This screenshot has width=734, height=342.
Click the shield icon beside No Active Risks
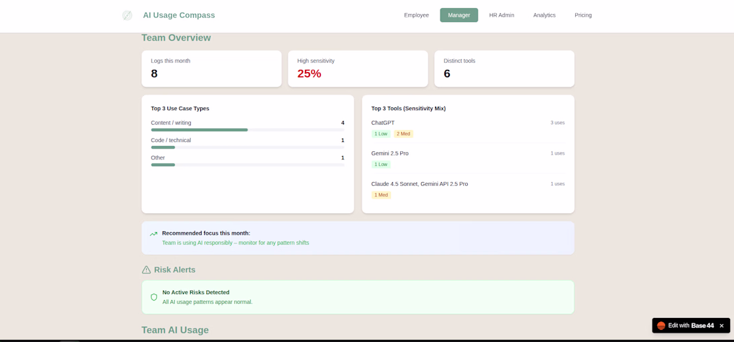coord(153,297)
